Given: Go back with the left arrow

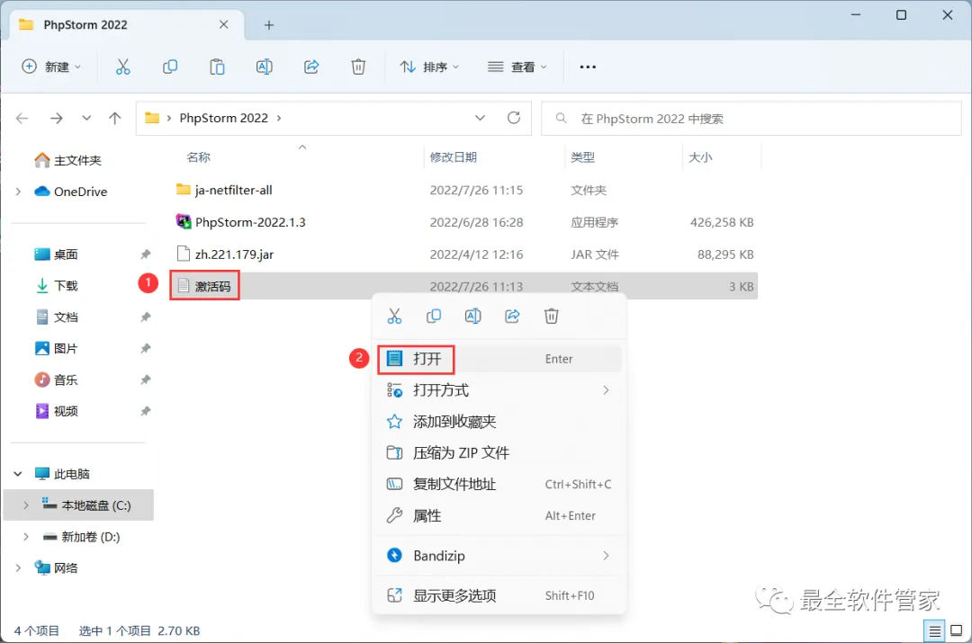Looking at the screenshot, I should click(x=22, y=119).
